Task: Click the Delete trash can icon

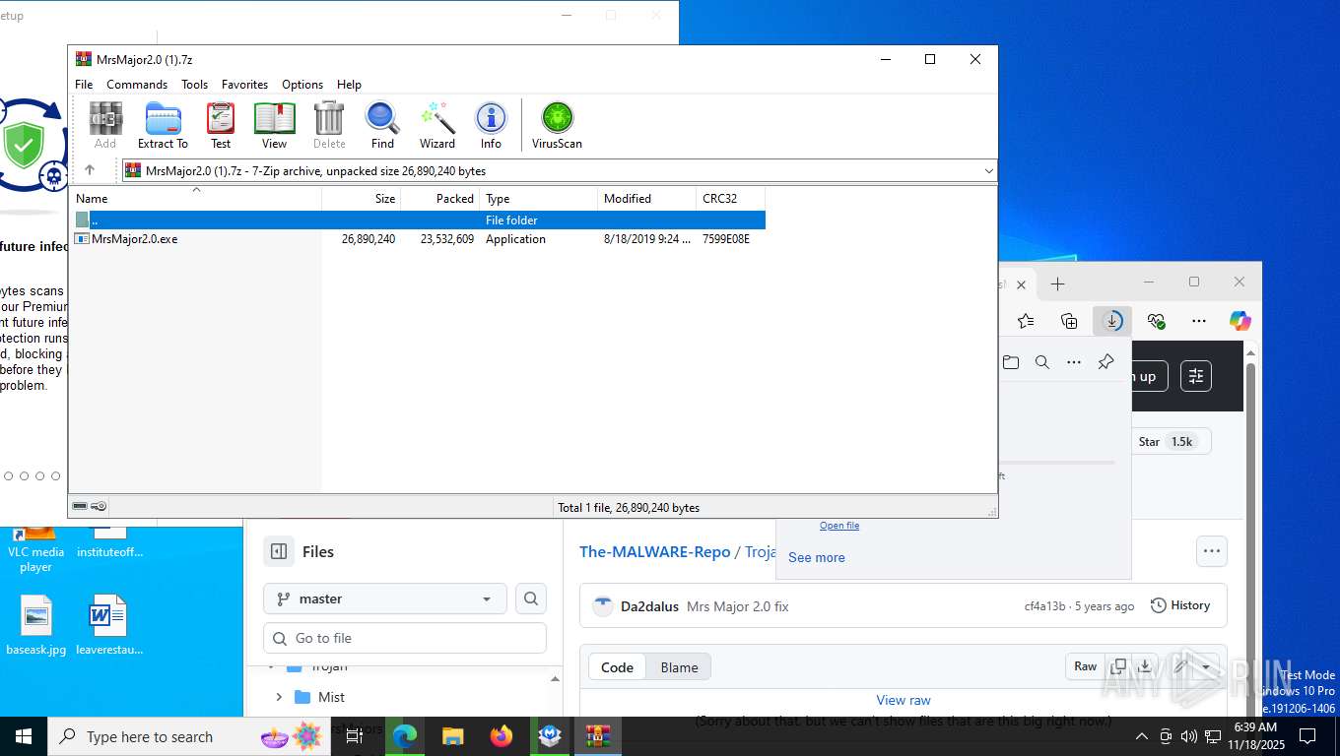Action: [329, 125]
